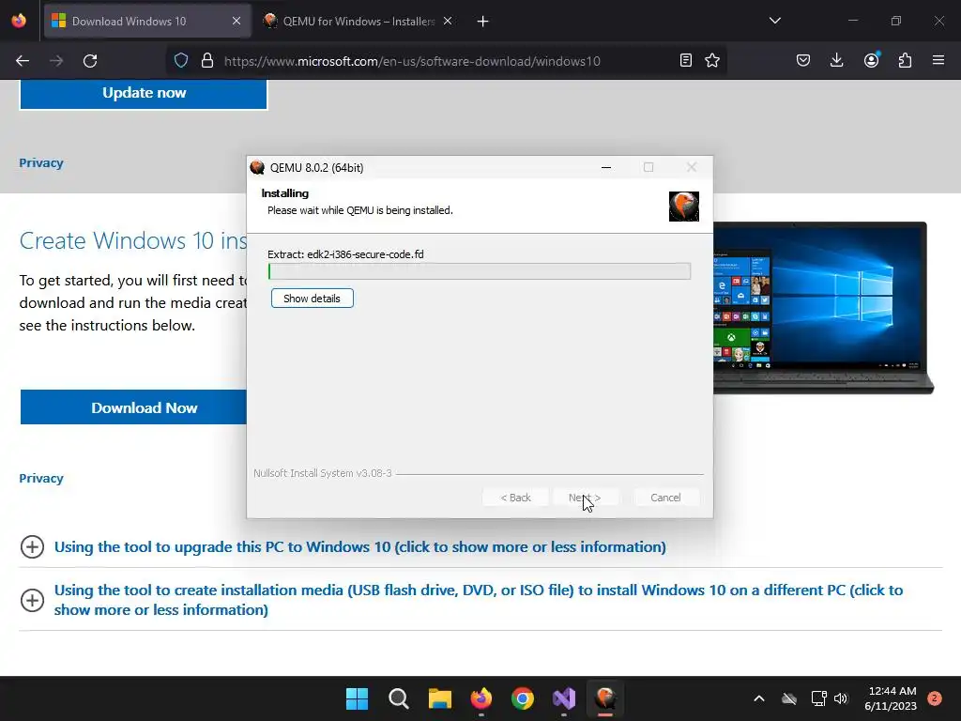Open Privacy link below Update now
Image resolution: width=961 pixels, height=721 pixels.
41,163
